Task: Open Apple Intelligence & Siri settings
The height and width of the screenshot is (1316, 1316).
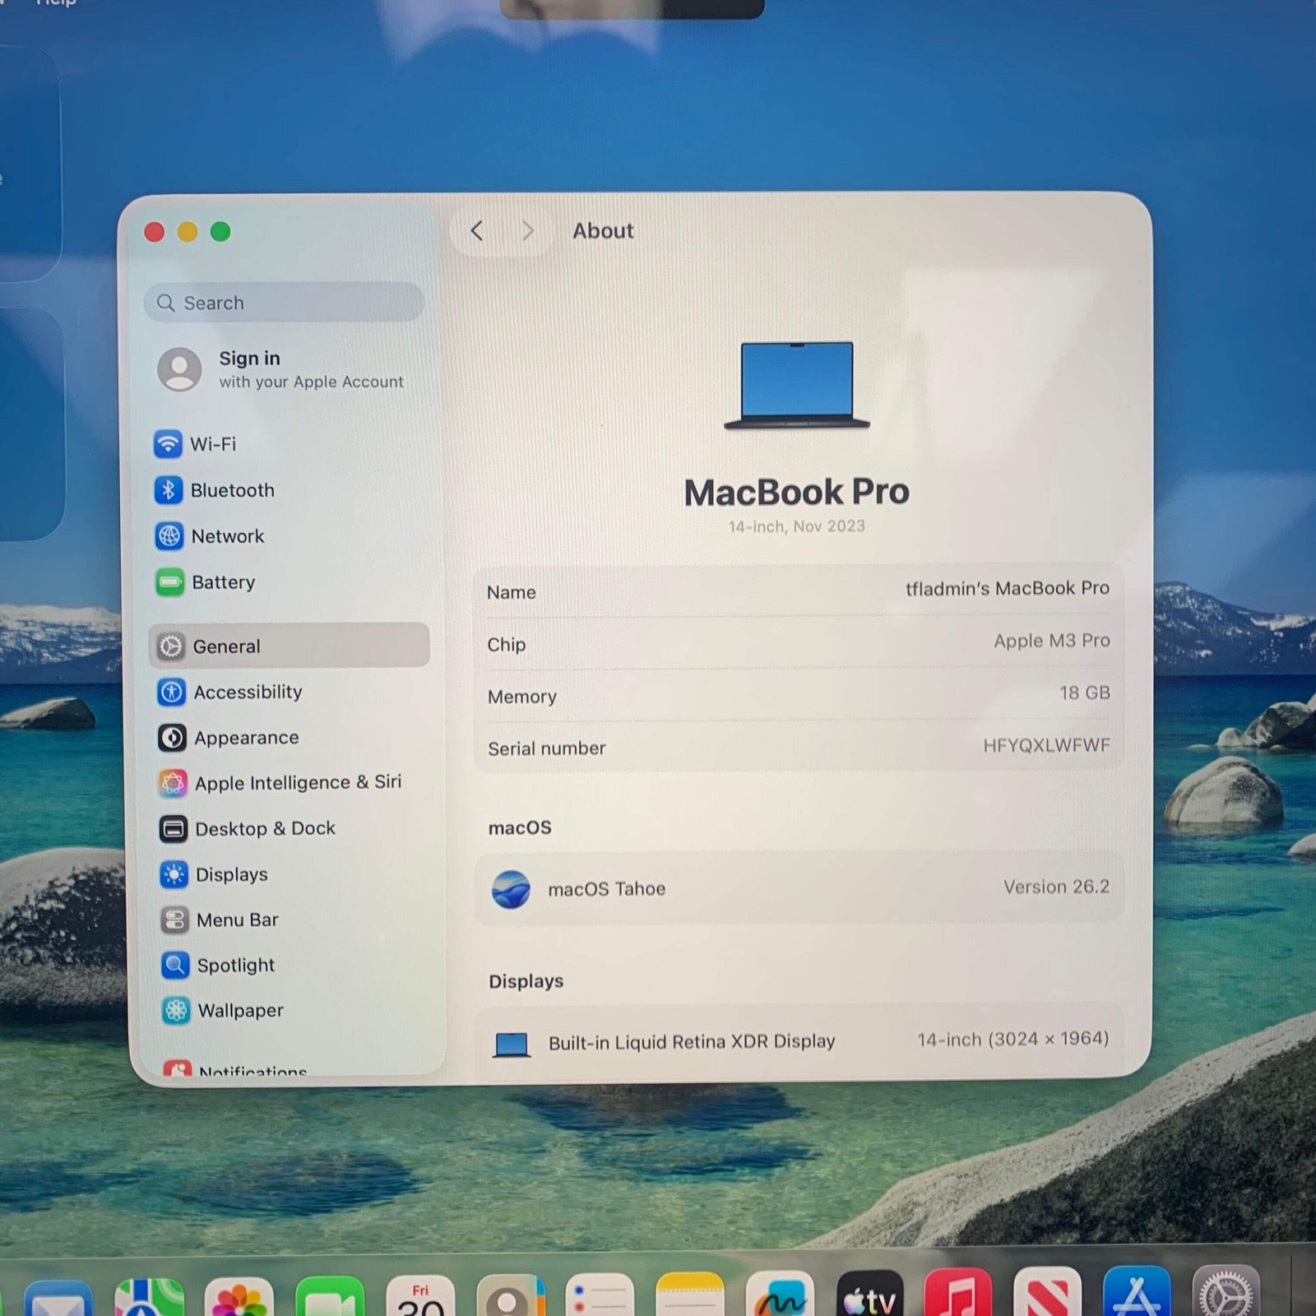Action: pos(280,782)
